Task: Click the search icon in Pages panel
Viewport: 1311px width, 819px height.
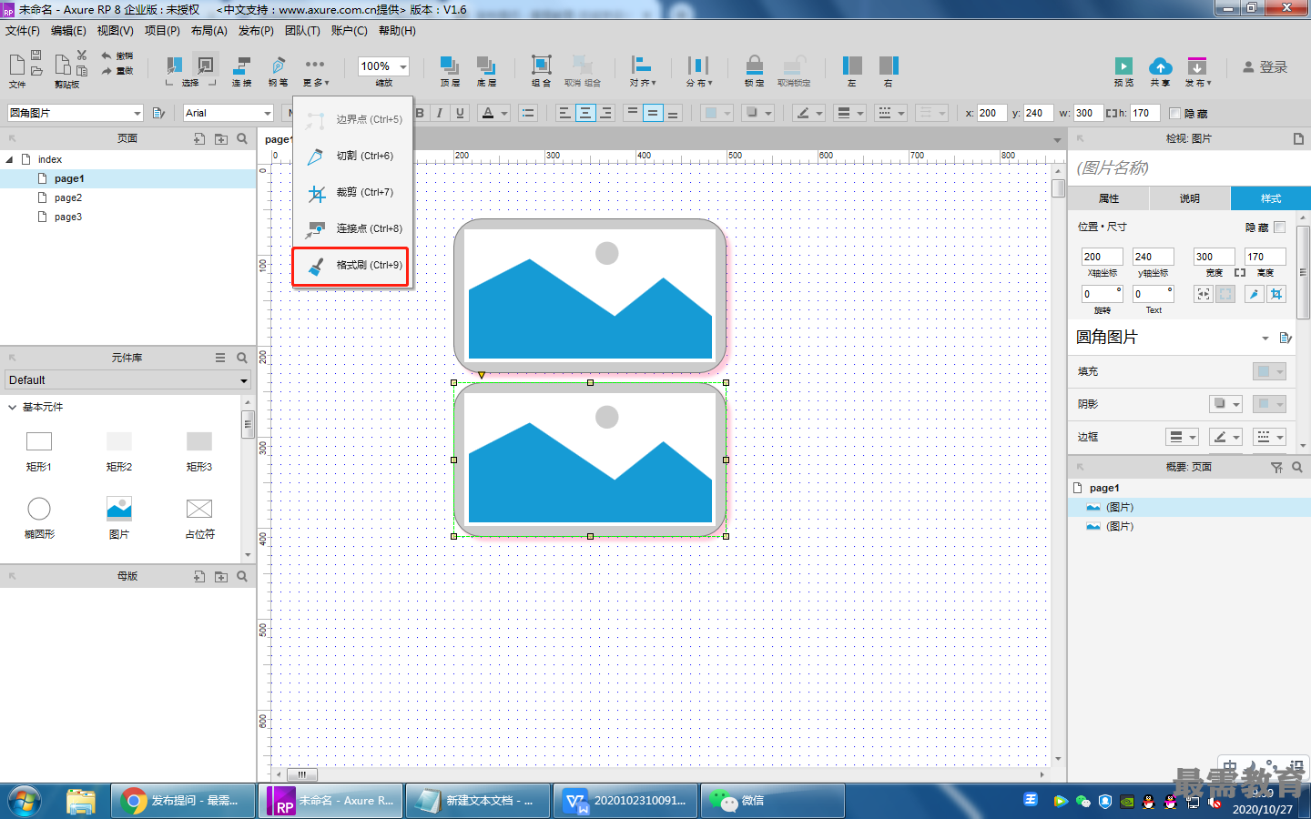Action: [x=242, y=138]
